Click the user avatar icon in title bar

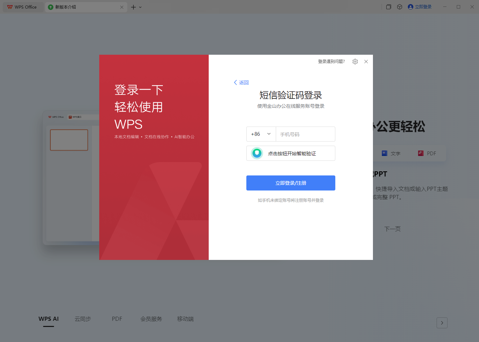point(411,7)
